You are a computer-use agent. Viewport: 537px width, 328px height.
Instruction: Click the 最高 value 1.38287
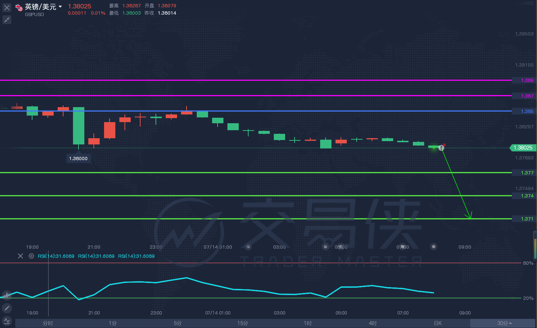[x=131, y=5]
